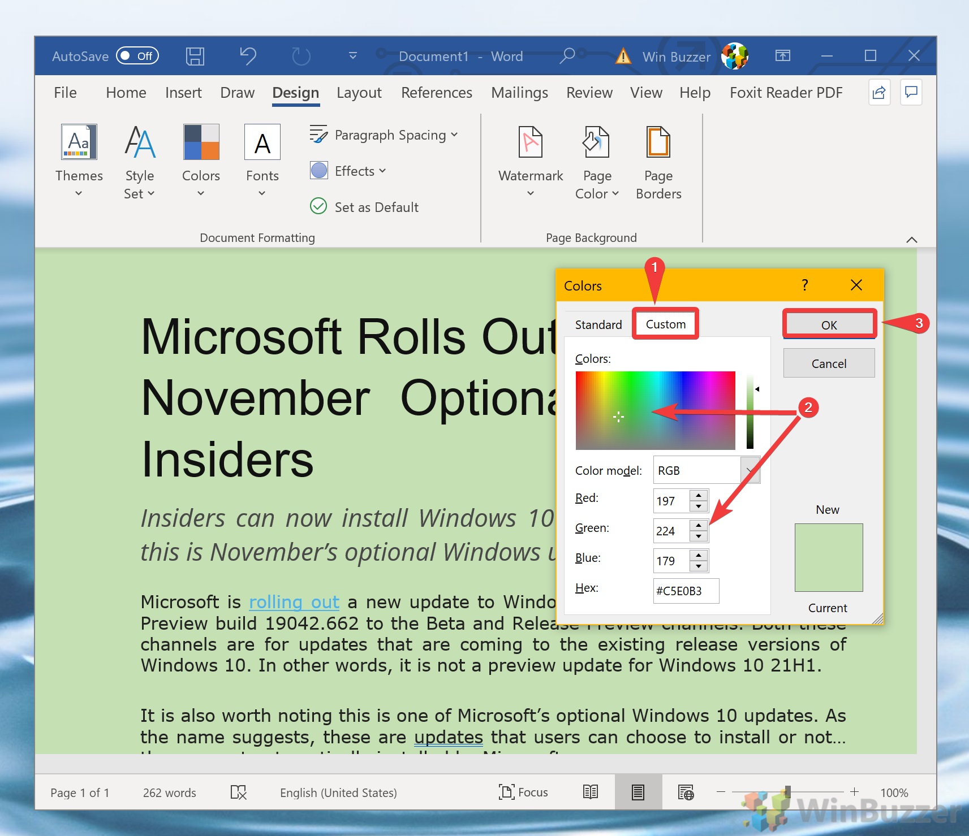Follow the 'rolling out' hyperlink
Viewport: 969px width, 836px height.
point(294,602)
